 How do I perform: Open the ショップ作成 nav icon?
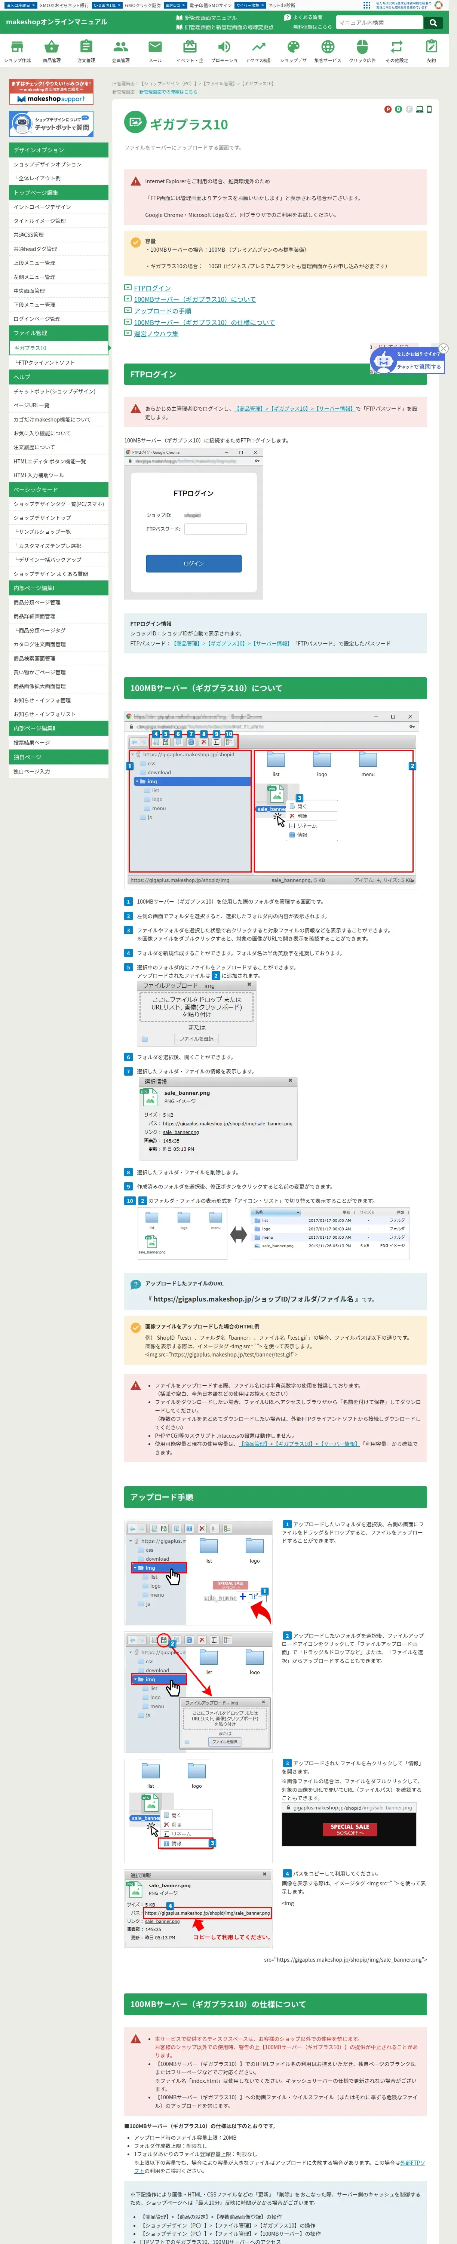[x=18, y=47]
